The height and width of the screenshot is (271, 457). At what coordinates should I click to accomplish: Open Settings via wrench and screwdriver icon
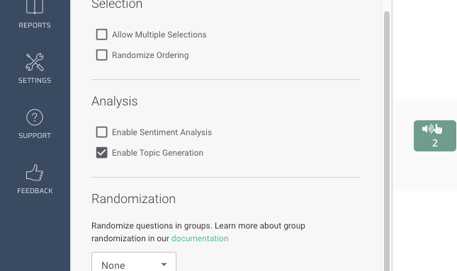35,62
